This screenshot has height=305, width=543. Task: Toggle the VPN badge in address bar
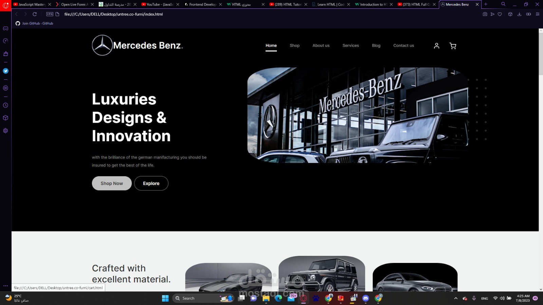tap(50, 14)
